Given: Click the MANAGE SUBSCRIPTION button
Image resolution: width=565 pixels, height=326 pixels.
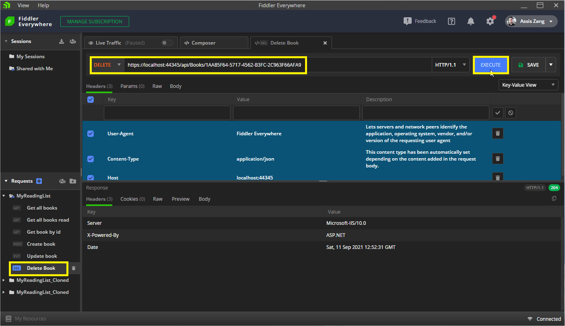Looking at the screenshot, I should coord(95,22).
